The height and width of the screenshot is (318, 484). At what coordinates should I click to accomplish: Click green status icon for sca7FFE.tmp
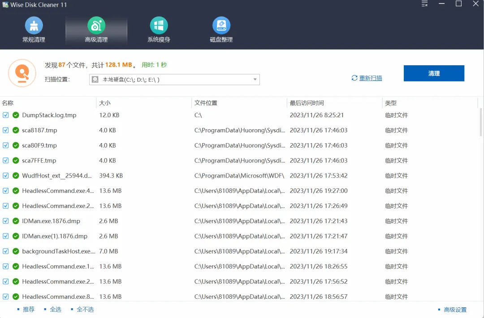click(x=16, y=161)
